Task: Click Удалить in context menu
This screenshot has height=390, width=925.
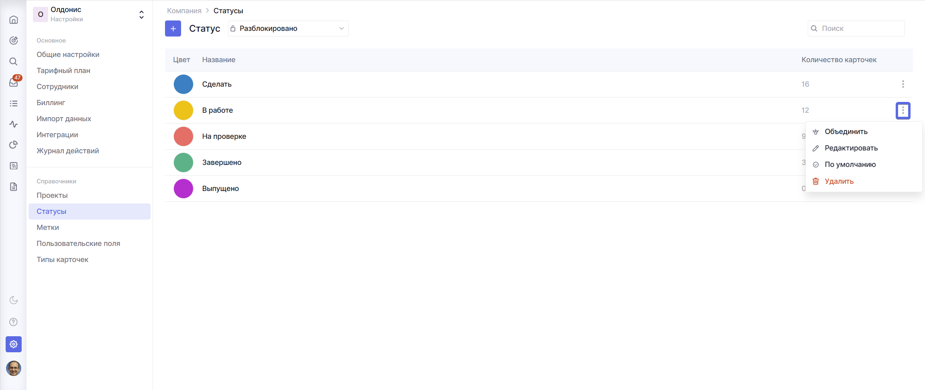Action: (x=839, y=181)
